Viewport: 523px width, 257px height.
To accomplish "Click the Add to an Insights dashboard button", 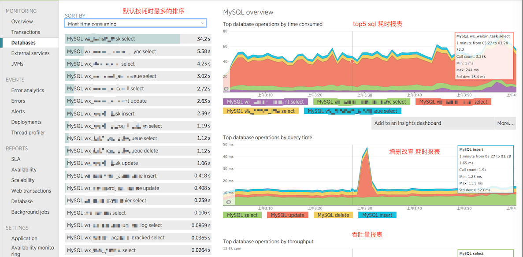I will pyautogui.click(x=433, y=123).
